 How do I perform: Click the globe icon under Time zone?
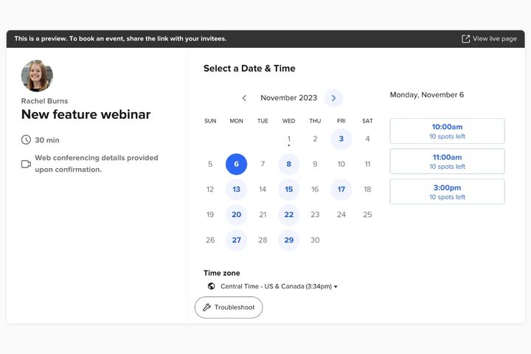tap(212, 286)
